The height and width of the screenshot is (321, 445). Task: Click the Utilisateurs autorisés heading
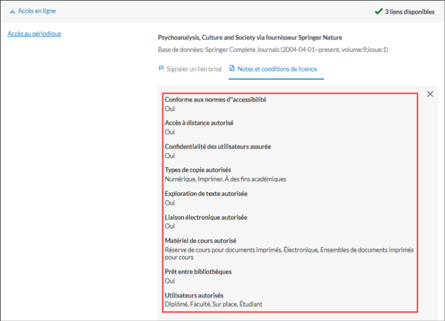(194, 295)
